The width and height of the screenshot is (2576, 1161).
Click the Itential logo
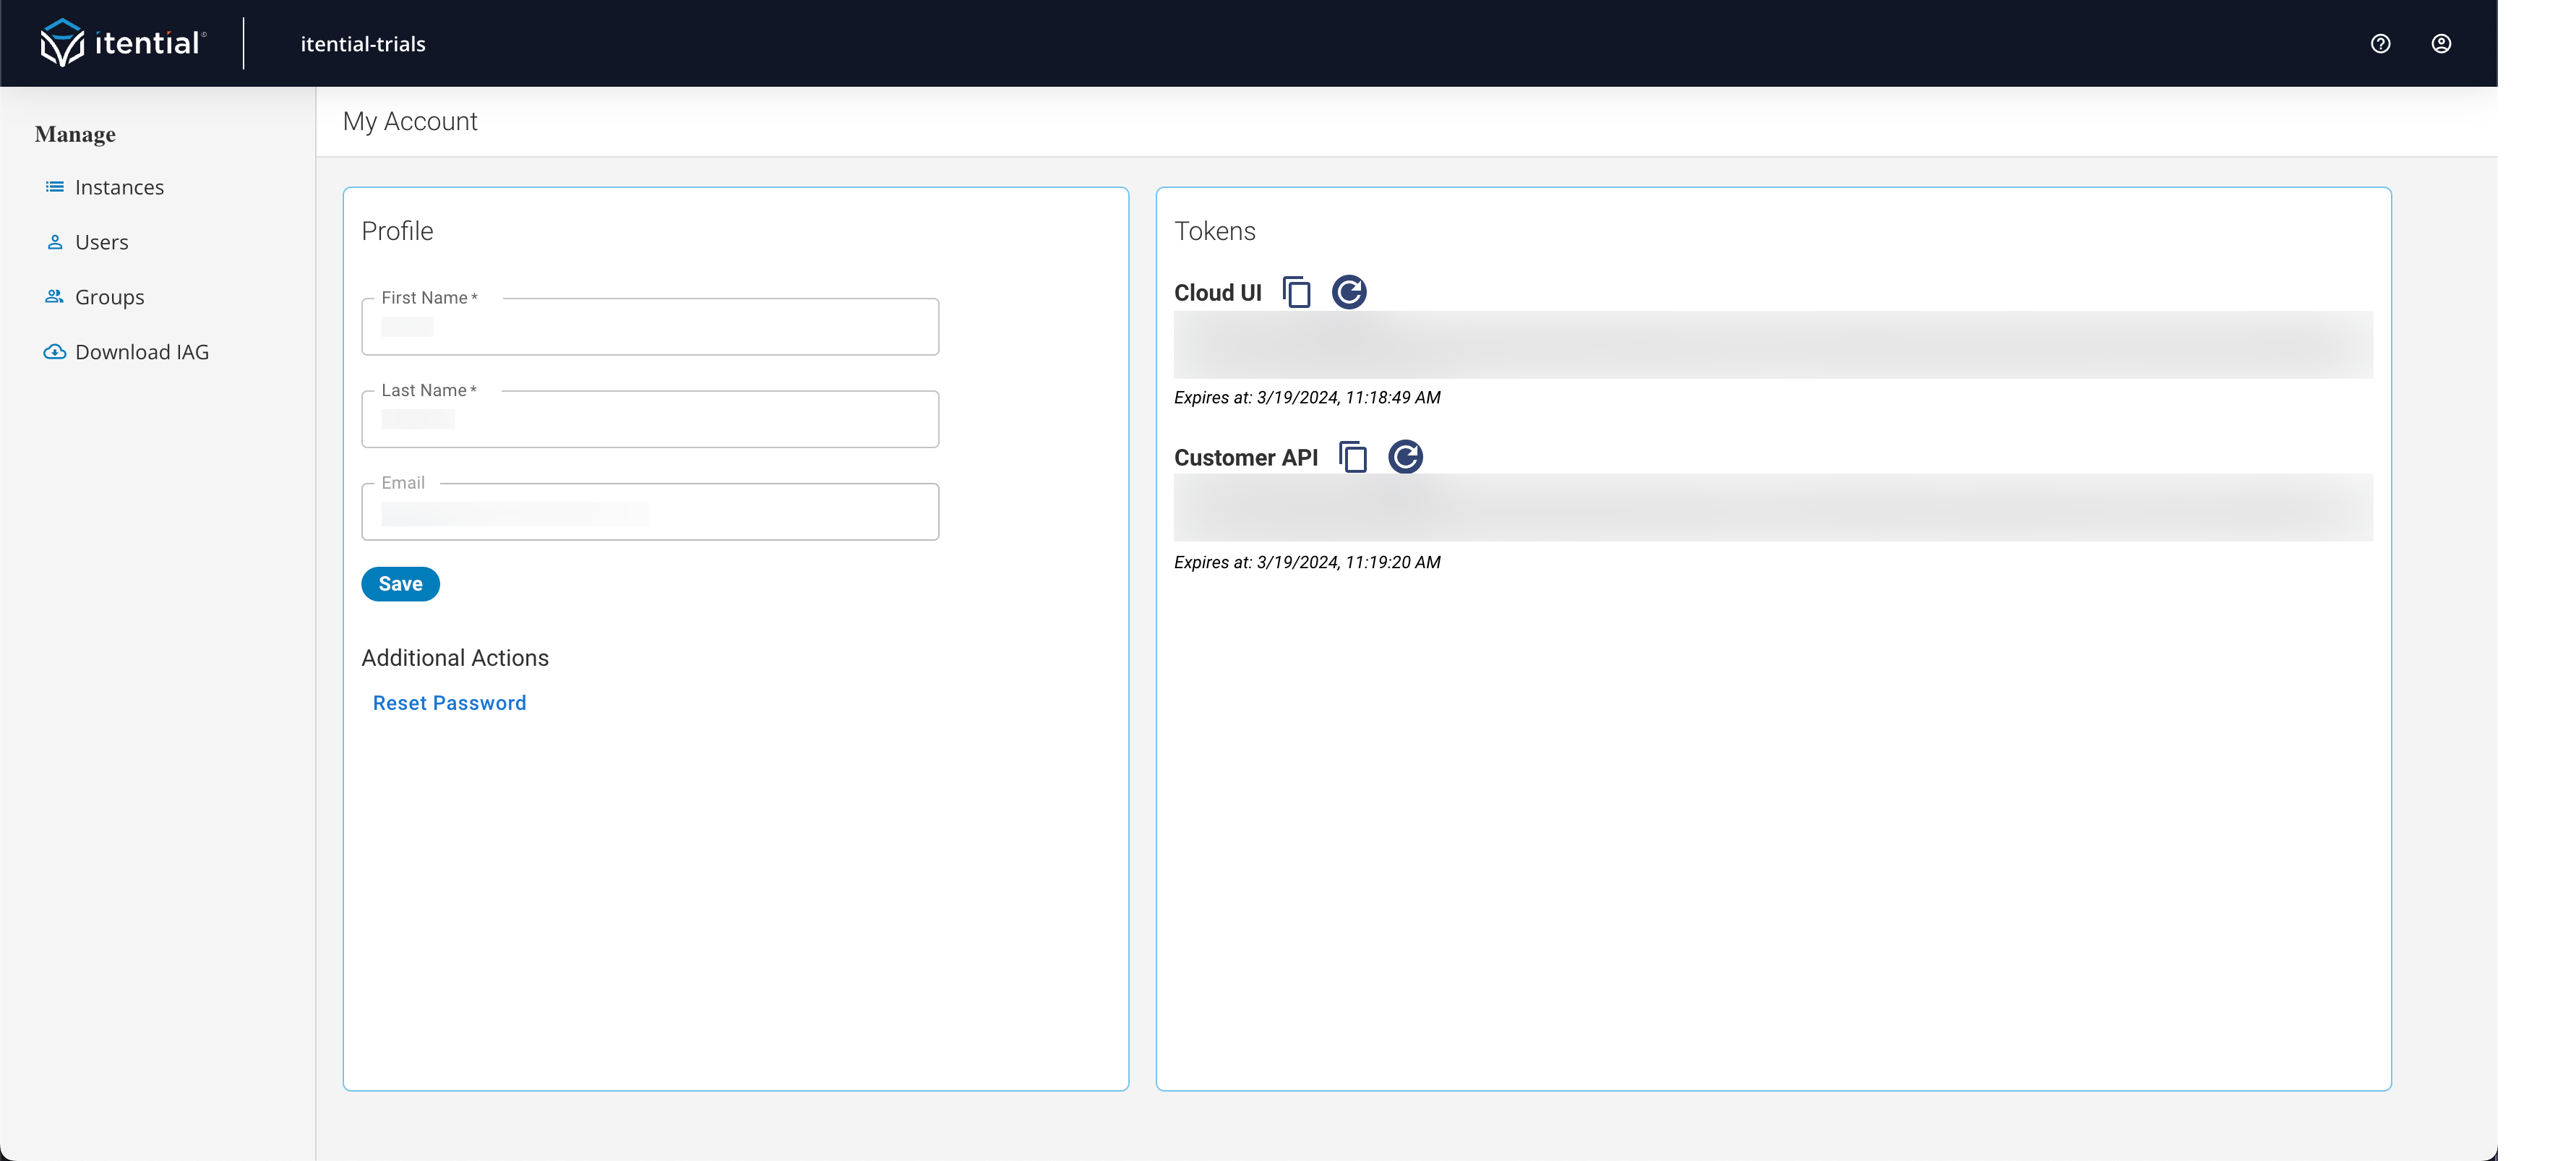point(122,43)
